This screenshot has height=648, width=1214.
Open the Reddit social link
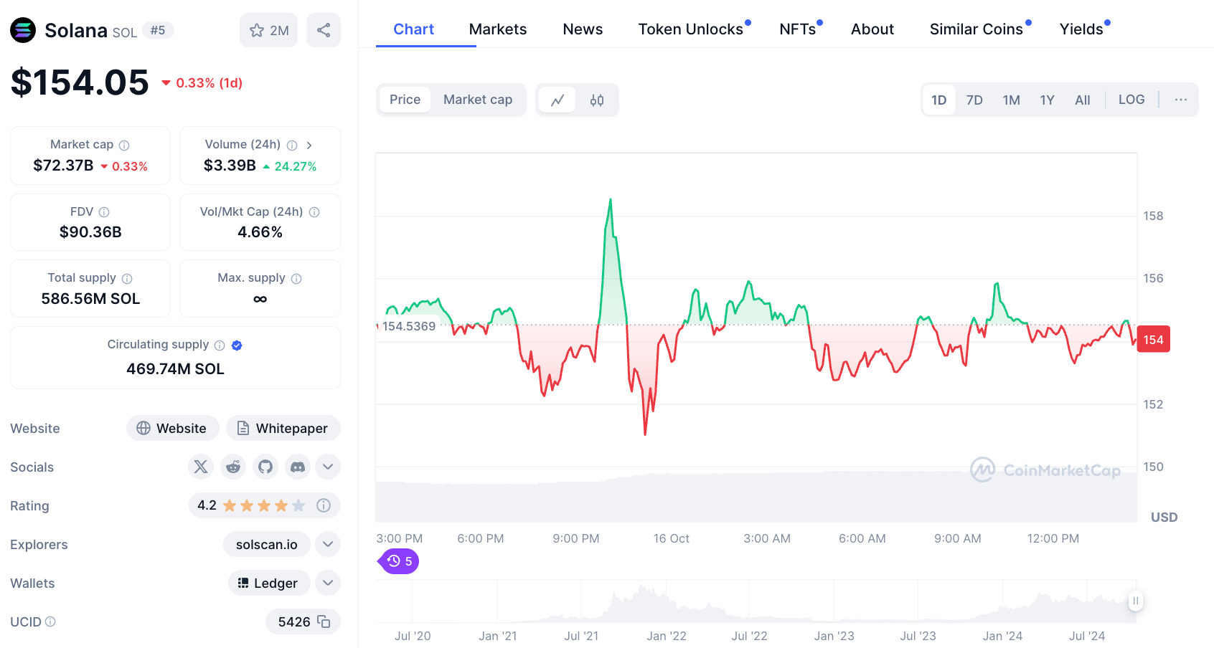point(233,467)
